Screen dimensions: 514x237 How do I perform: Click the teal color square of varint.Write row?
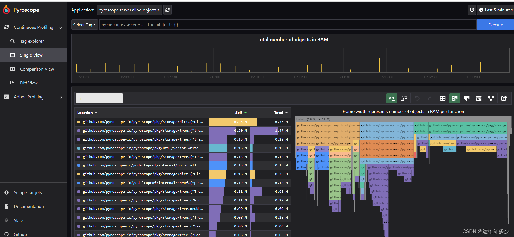[x=79, y=148]
